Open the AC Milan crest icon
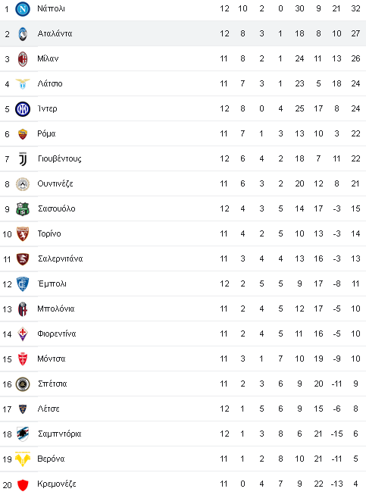The height and width of the screenshot is (498, 366). 23,59
